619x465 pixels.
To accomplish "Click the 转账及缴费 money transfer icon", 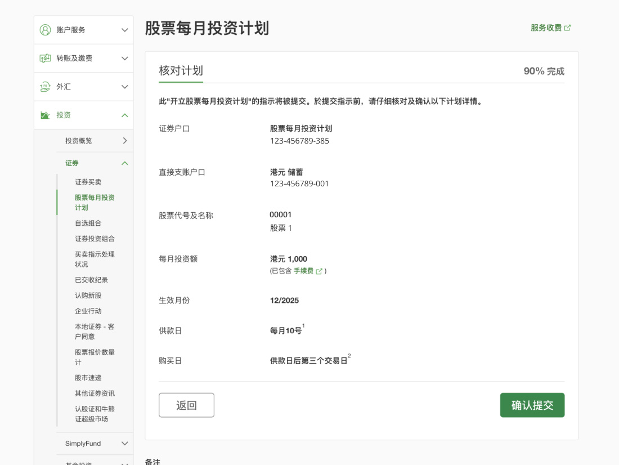I will pos(45,59).
